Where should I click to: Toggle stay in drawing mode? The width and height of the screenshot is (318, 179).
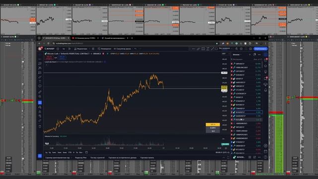40,107
